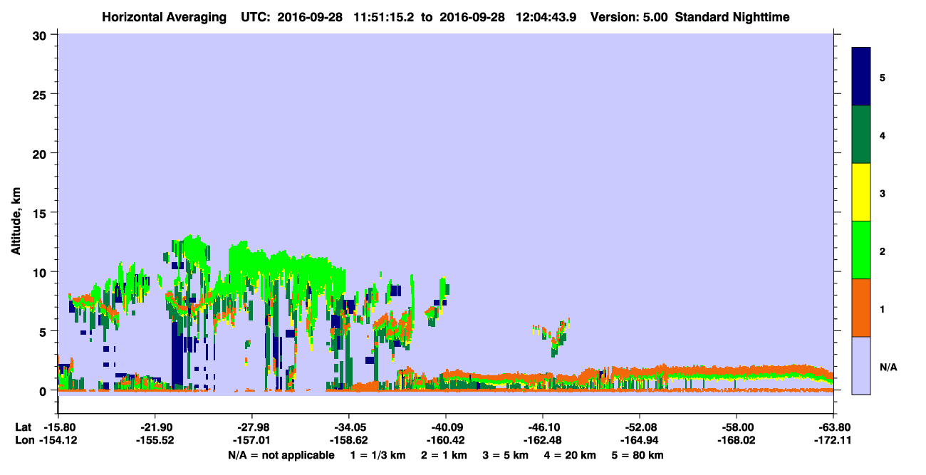The height and width of the screenshot is (475, 926).
Task: Click the yellow 5 km colorbar segment
Action: pyautogui.click(x=861, y=192)
